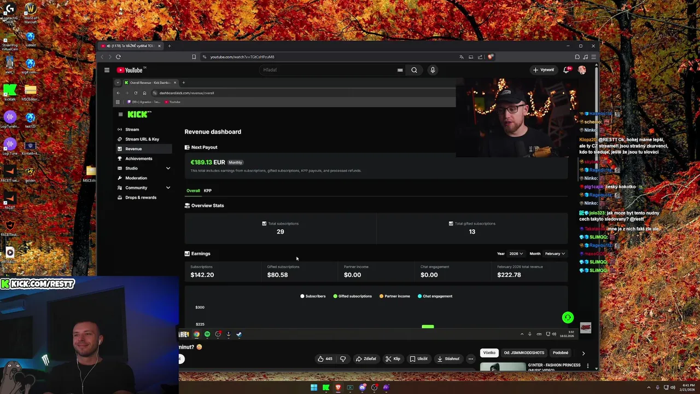Toggle Subscribers series in chart legend
Image resolution: width=700 pixels, height=394 pixels.
point(313,296)
